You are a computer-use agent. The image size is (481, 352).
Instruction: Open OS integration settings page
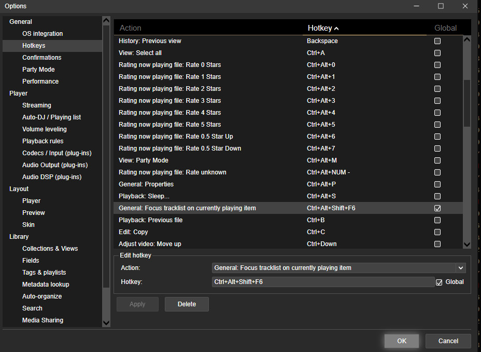(x=43, y=34)
